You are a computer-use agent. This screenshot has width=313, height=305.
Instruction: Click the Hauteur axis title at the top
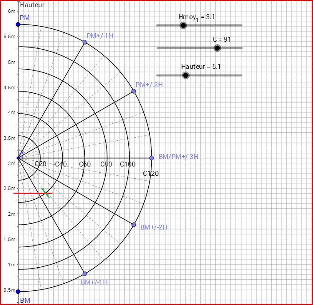[32, 5]
